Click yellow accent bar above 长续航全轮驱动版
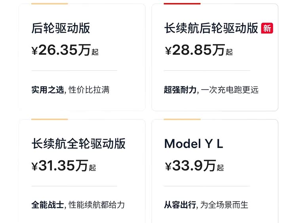Screen dimensions: 297x223 pyautogui.click(x=49, y=119)
